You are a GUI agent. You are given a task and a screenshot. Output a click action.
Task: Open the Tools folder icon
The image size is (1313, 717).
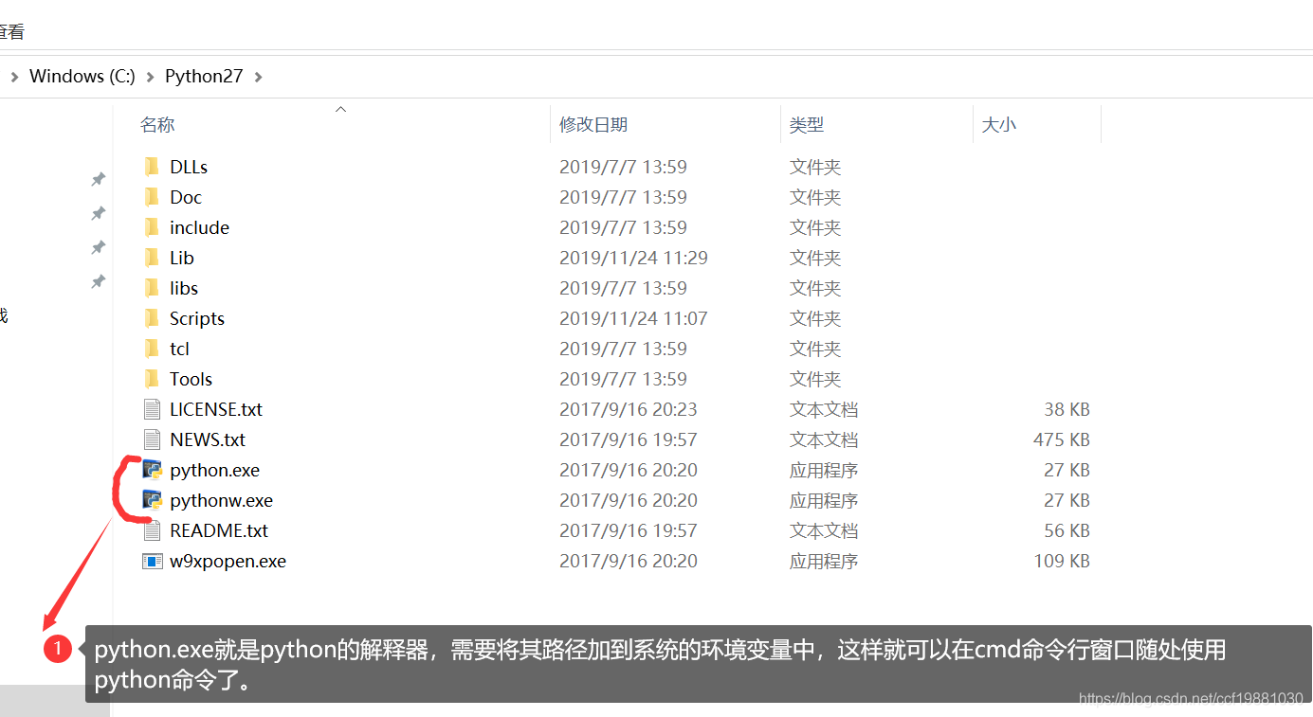154,378
